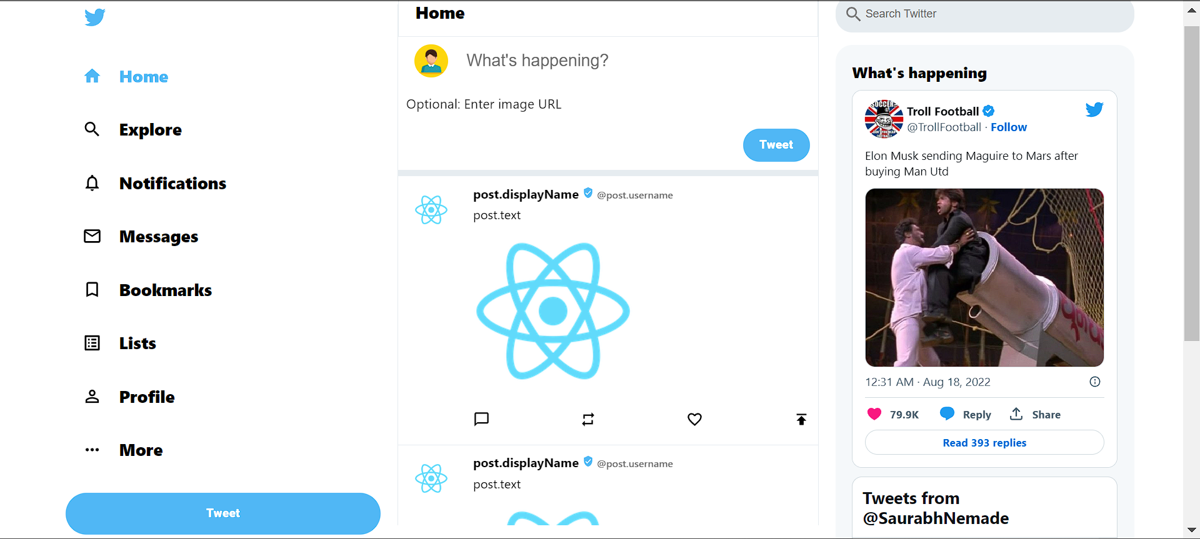Viewport: 1200px width, 539px height.
Task: Follow the Troll Football account
Action: (x=1009, y=127)
